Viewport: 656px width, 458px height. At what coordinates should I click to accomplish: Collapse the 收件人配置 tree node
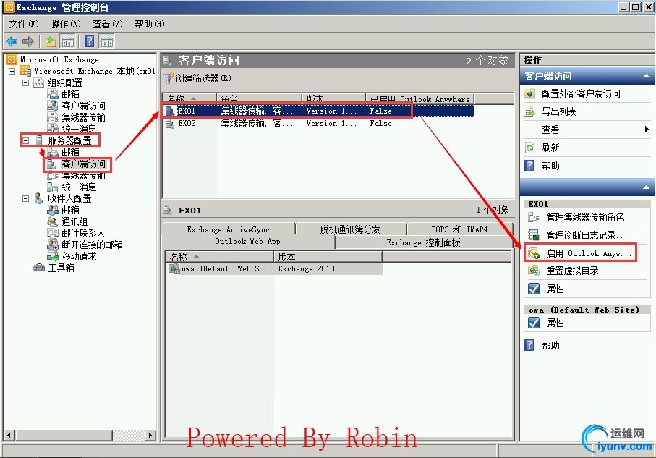25,198
